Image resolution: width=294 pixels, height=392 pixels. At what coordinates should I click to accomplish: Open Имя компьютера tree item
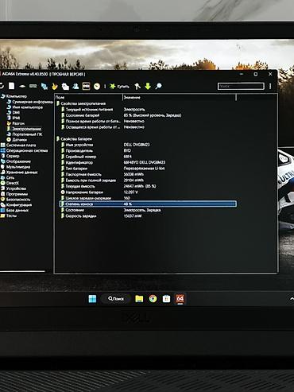point(25,107)
